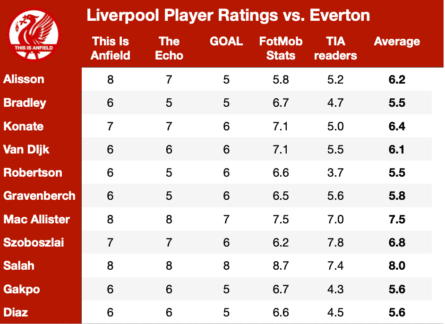This screenshot has height=324, width=445.
Task: Click Salah's FotMob Stats value 8.7
Action: pyautogui.click(x=281, y=266)
